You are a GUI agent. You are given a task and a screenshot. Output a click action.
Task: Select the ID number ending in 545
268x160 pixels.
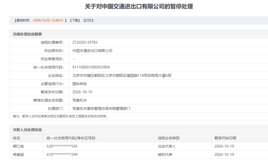click(62, 146)
